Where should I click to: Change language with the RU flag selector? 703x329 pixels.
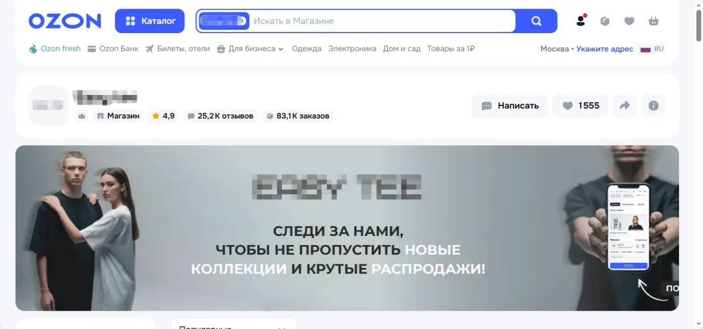(x=652, y=49)
